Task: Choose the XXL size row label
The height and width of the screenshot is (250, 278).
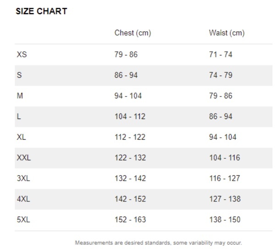Action: pyautogui.click(x=24, y=158)
